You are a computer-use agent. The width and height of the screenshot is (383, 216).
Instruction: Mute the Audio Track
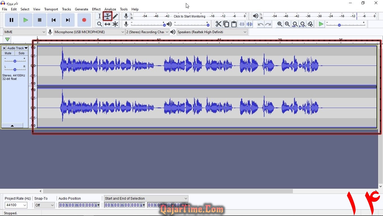(8, 53)
